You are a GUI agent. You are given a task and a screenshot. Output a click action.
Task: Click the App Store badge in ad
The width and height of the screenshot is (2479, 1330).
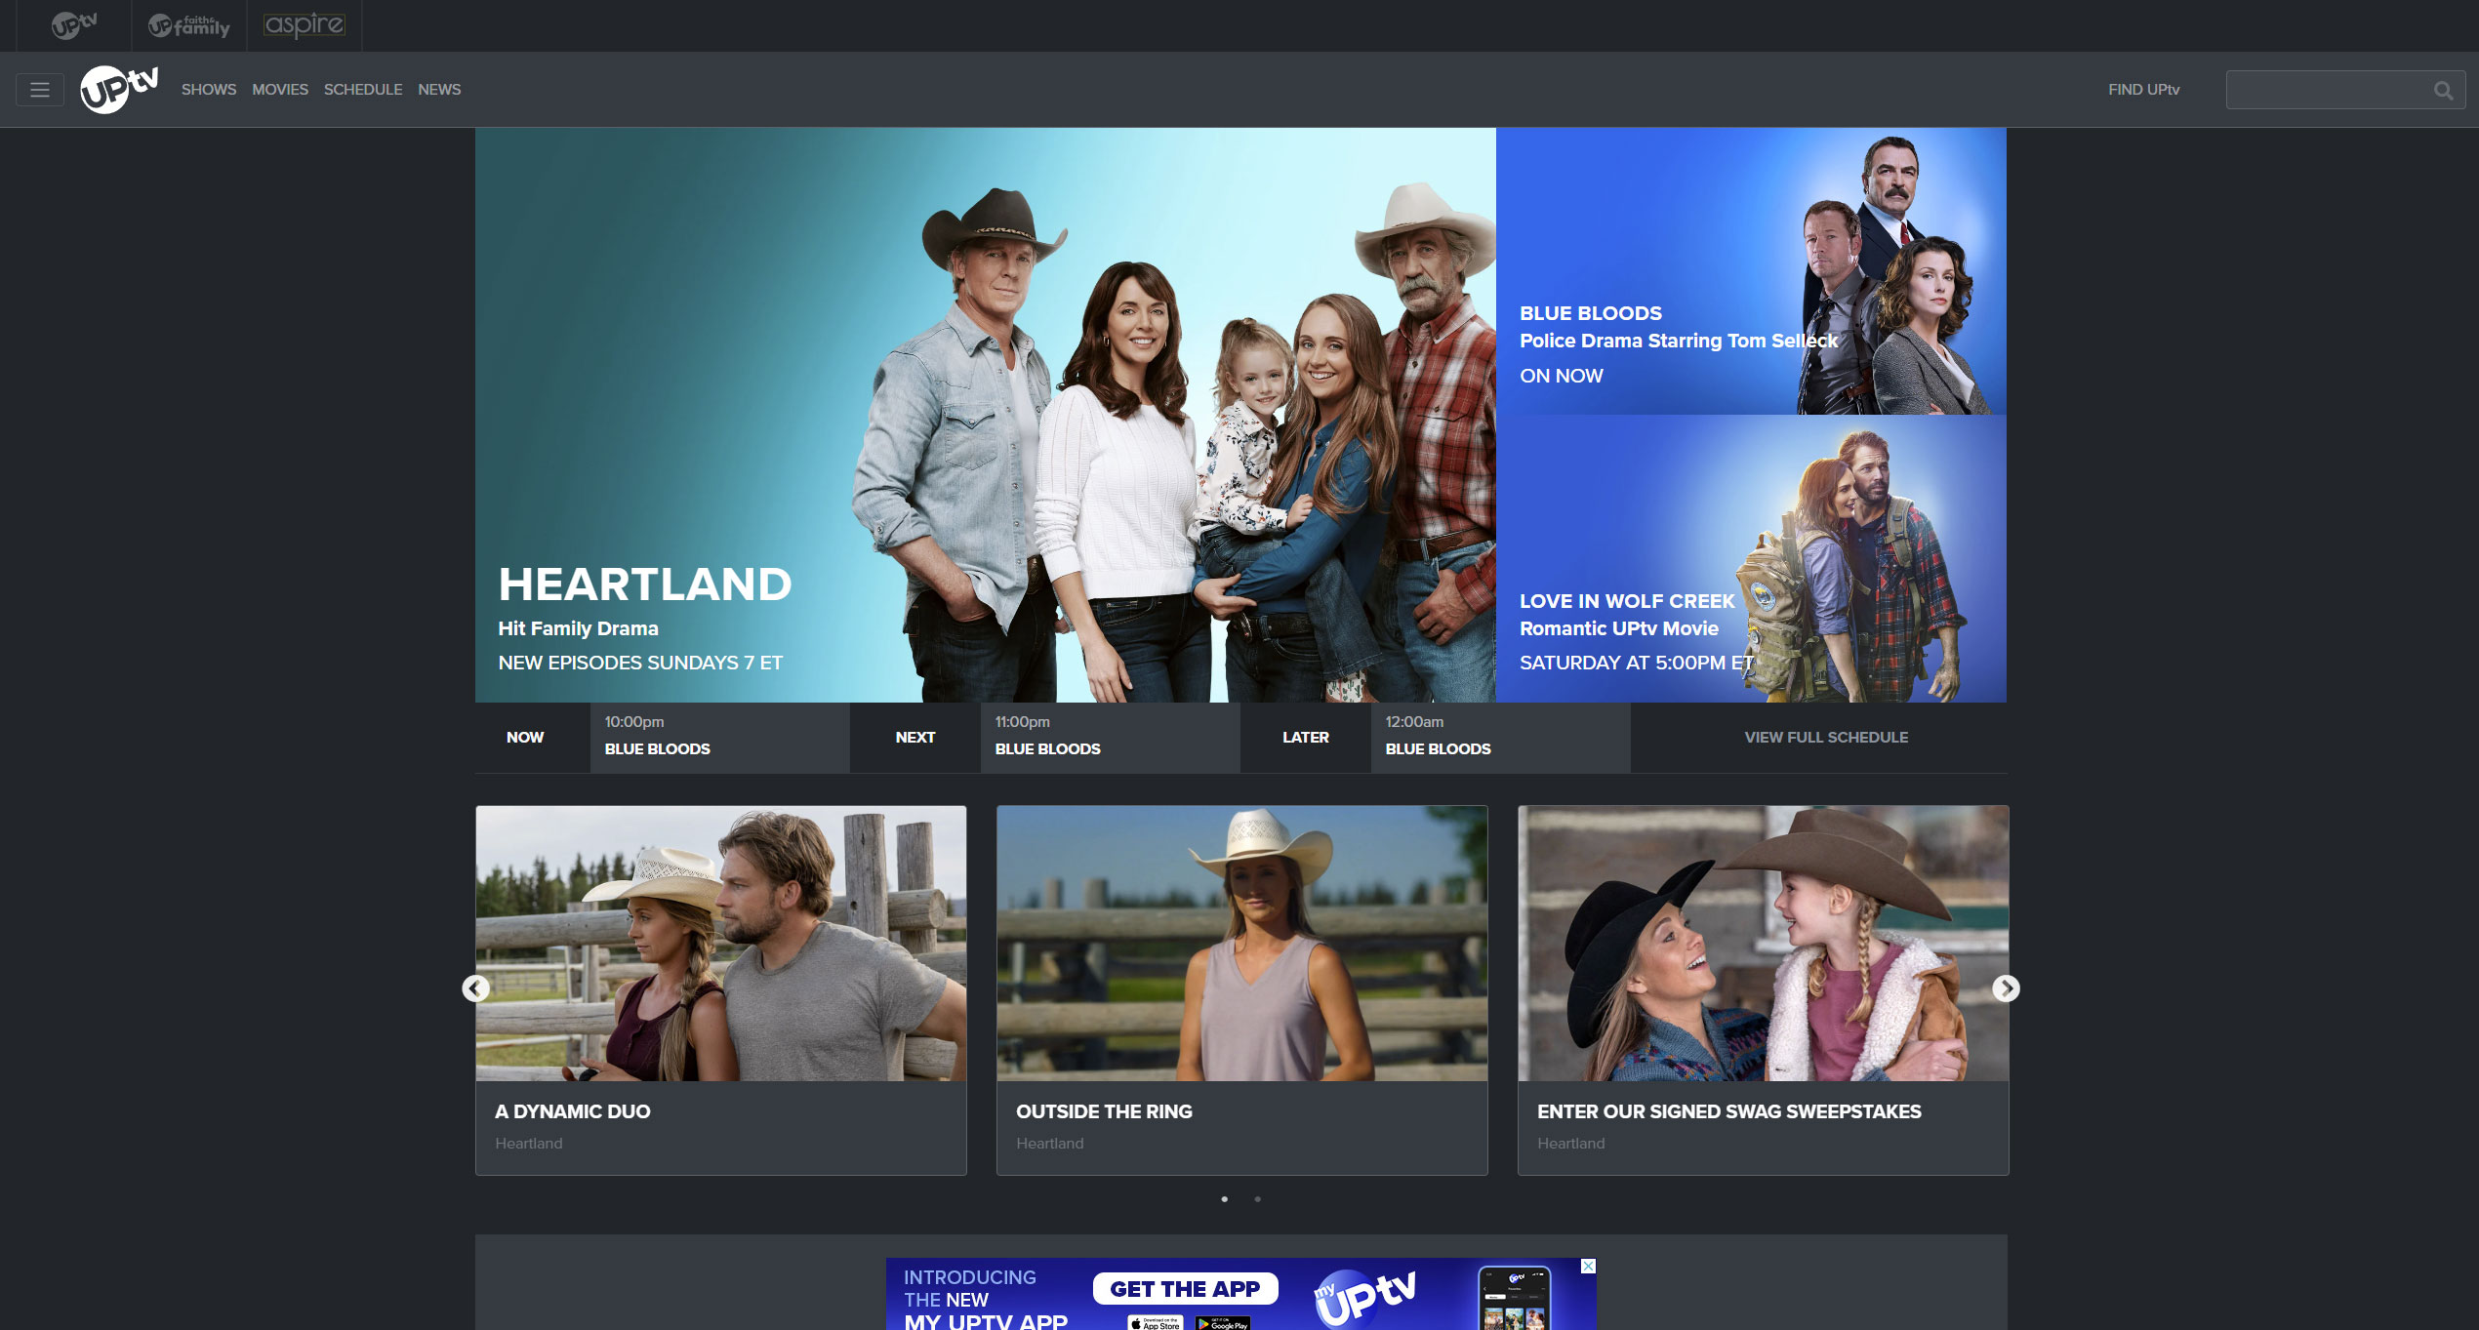pyautogui.click(x=1156, y=1323)
